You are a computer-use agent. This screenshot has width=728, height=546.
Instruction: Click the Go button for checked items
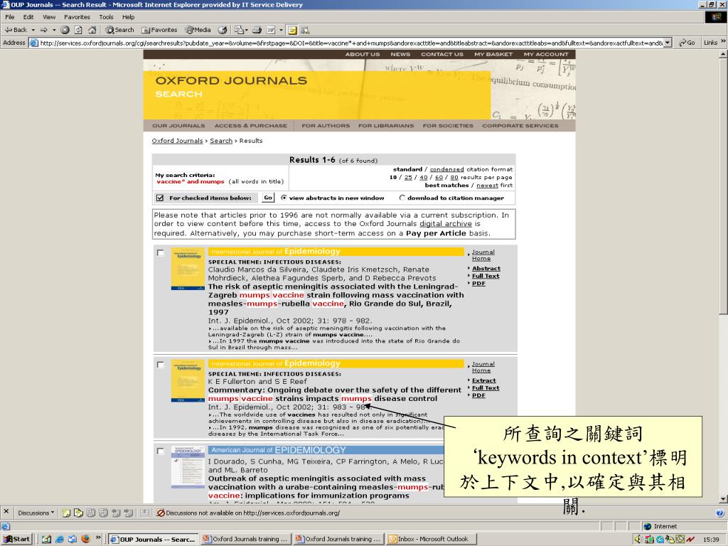(x=268, y=198)
